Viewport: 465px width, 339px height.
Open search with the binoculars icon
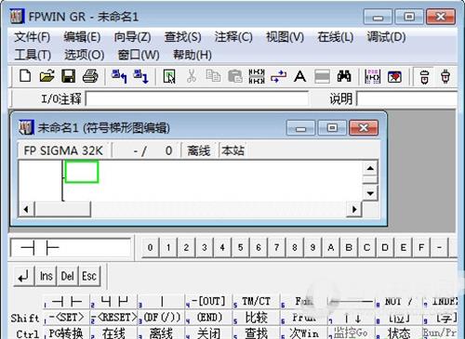tap(344, 76)
